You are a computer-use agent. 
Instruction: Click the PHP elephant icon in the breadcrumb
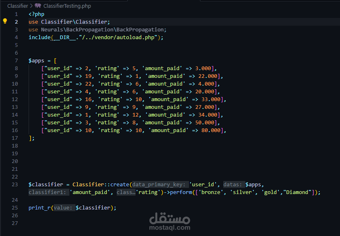pyautogui.click(x=38, y=6)
